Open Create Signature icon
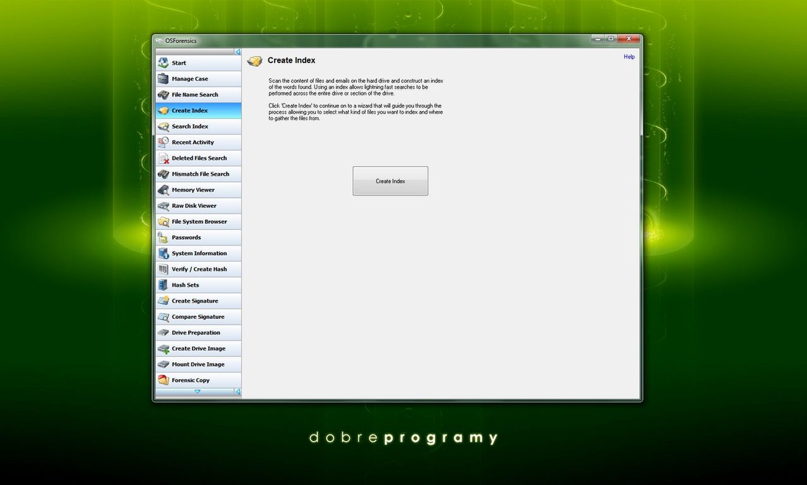 click(164, 301)
